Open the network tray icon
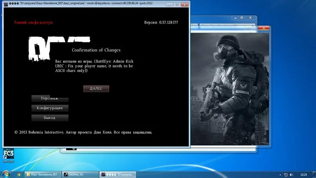The height and width of the screenshot is (178, 316). 286,175
